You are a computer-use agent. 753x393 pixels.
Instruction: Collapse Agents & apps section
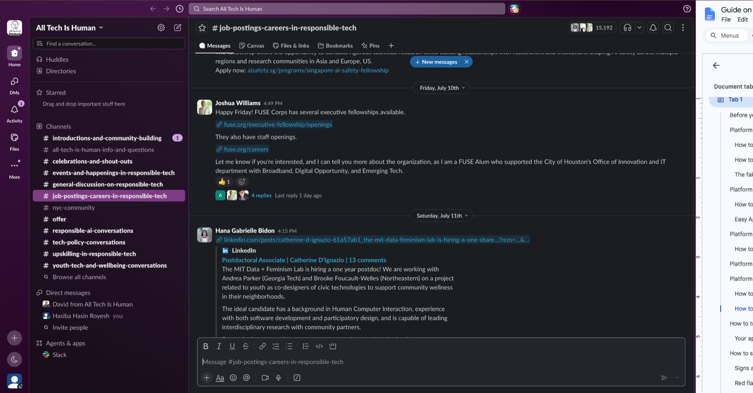tap(65, 343)
